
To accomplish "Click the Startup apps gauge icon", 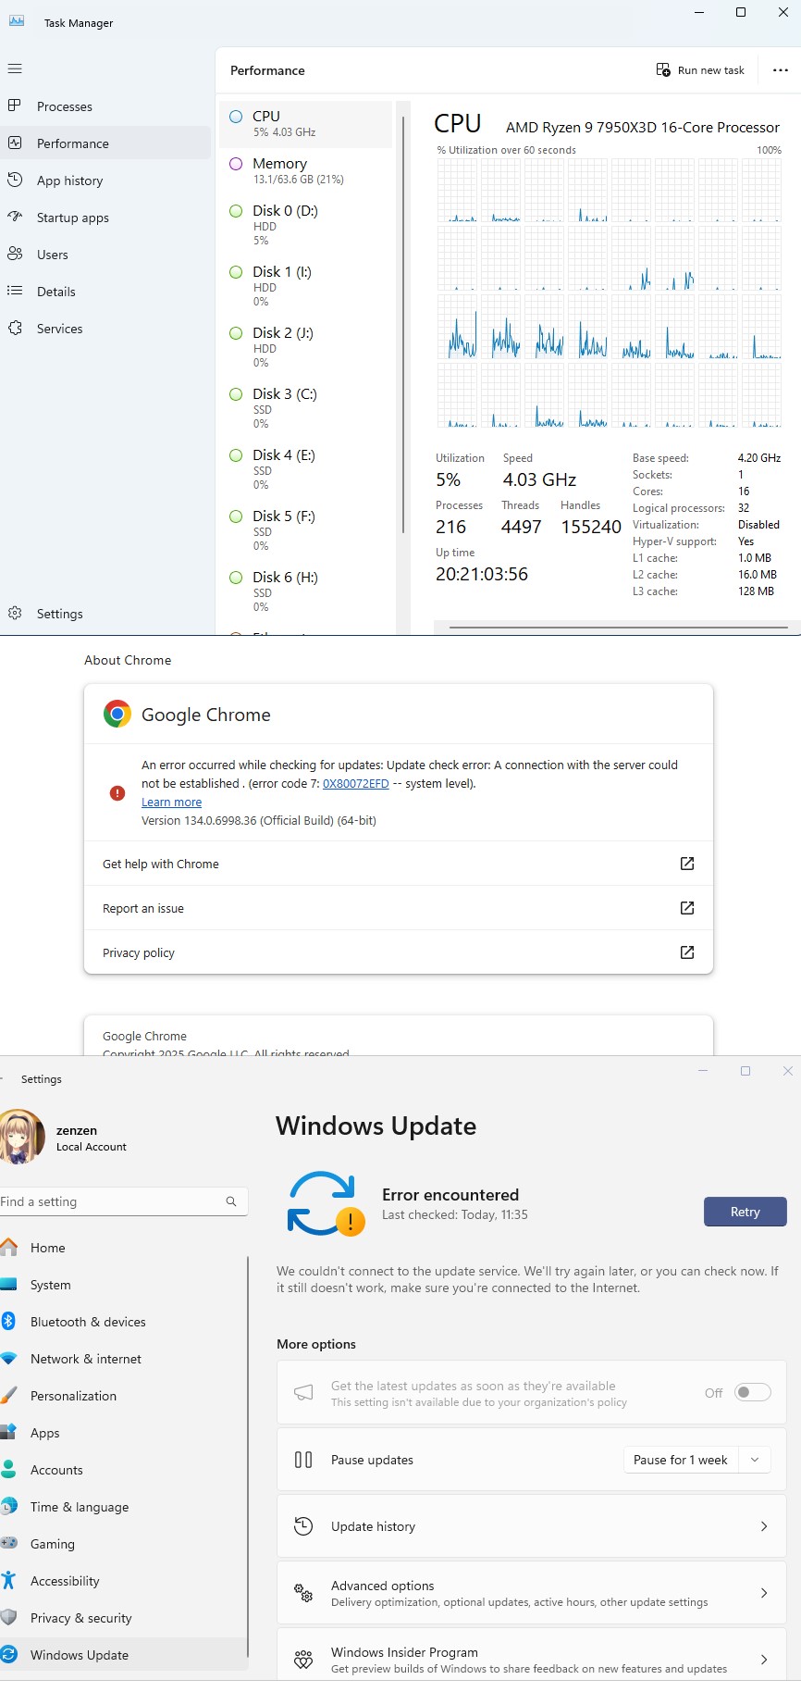I will [x=15, y=217].
